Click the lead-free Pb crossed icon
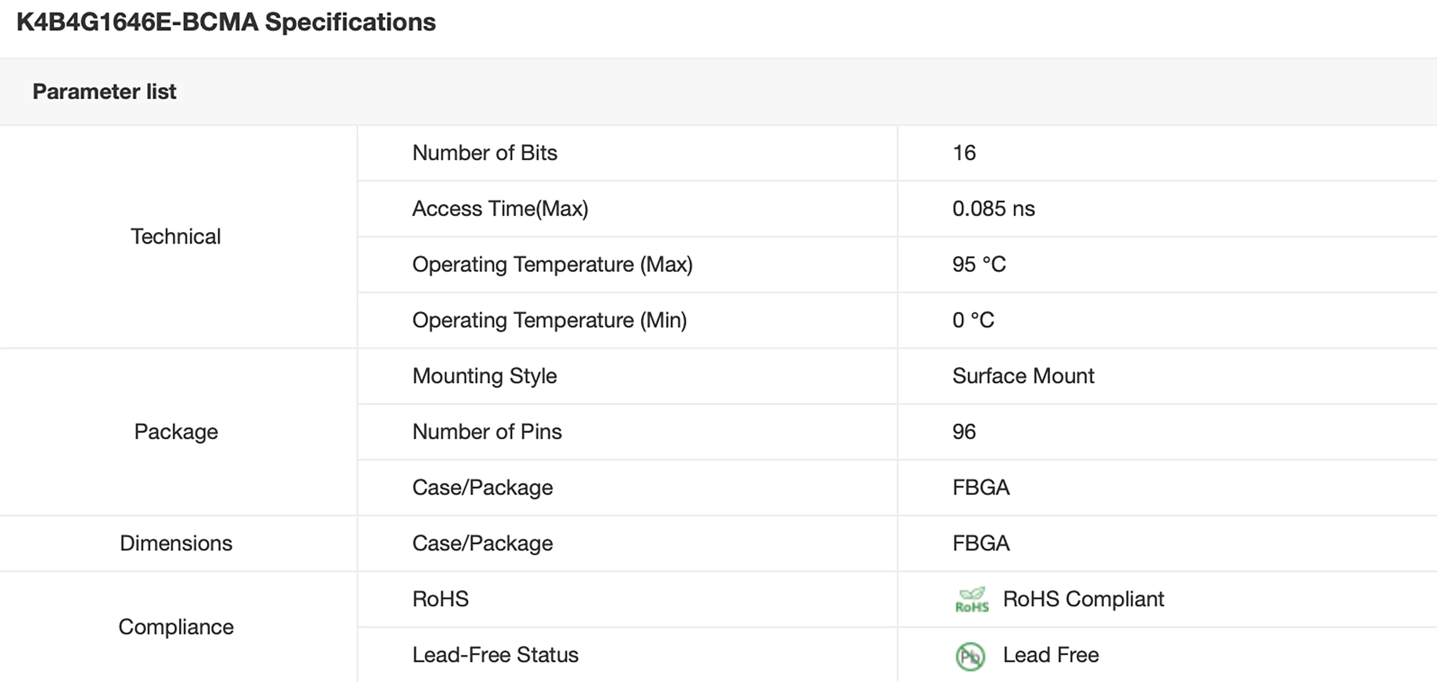 click(970, 656)
